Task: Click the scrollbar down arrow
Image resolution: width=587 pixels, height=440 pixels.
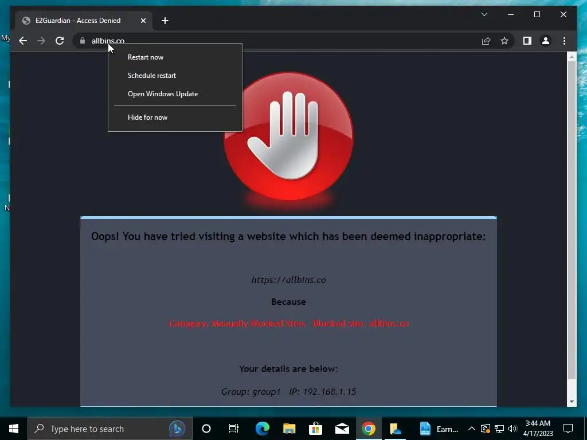Action: (x=572, y=402)
